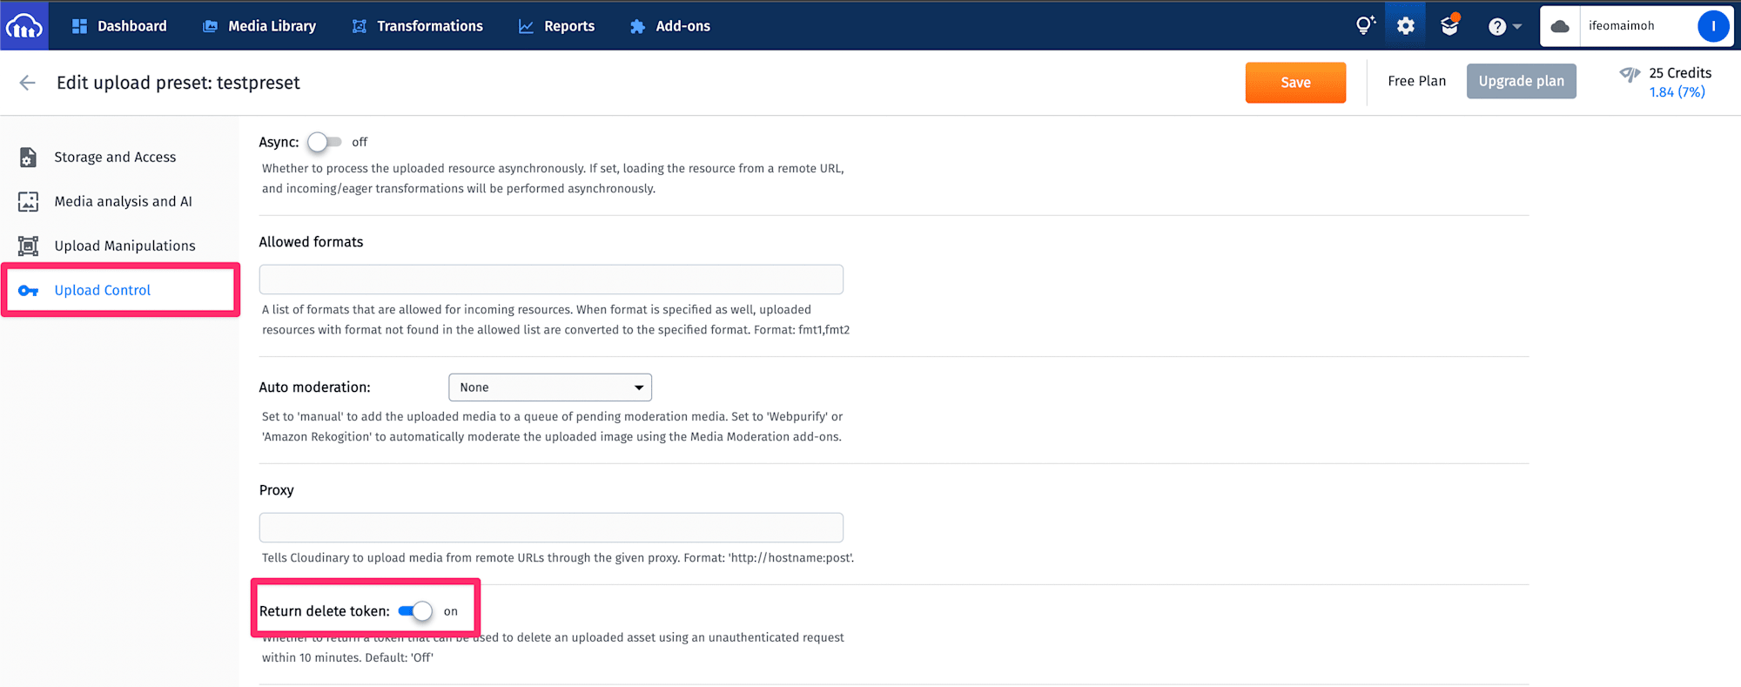Screen dimensions: 1741x687
Task: Click the Free Plan label
Action: pos(1416,81)
